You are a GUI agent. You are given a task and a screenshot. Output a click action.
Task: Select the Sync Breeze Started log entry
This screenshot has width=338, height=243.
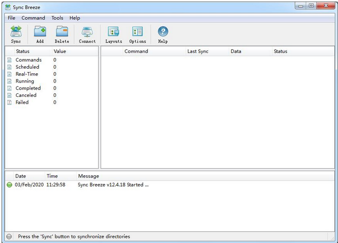tap(113, 185)
